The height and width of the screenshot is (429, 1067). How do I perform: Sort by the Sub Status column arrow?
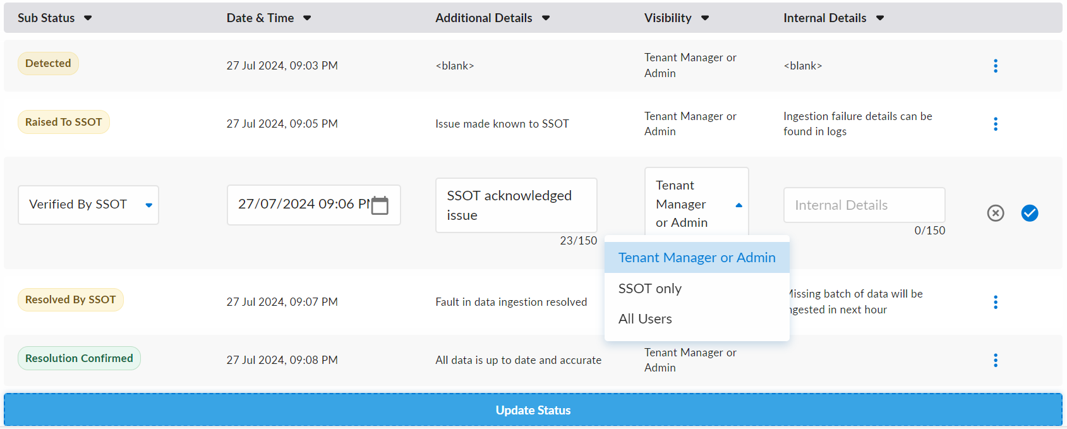[x=88, y=18]
